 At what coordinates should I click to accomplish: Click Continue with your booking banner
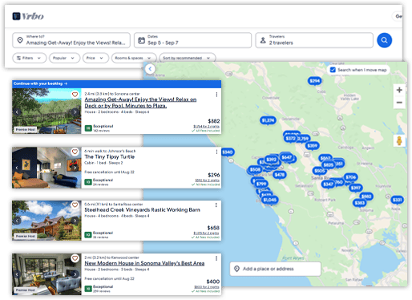(116, 83)
